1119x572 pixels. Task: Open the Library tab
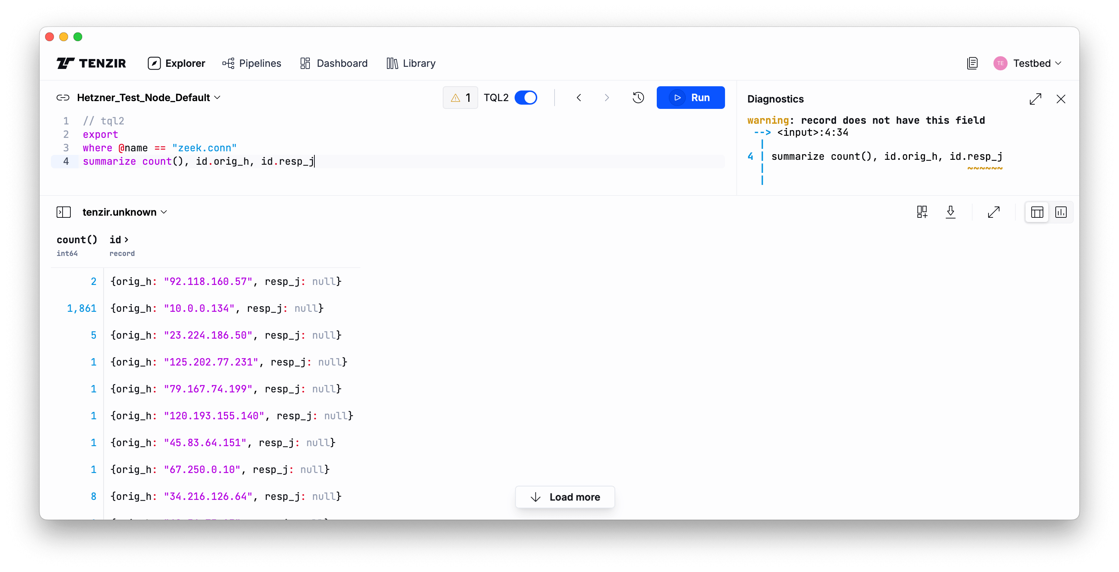pyautogui.click(x=411, y=63)
